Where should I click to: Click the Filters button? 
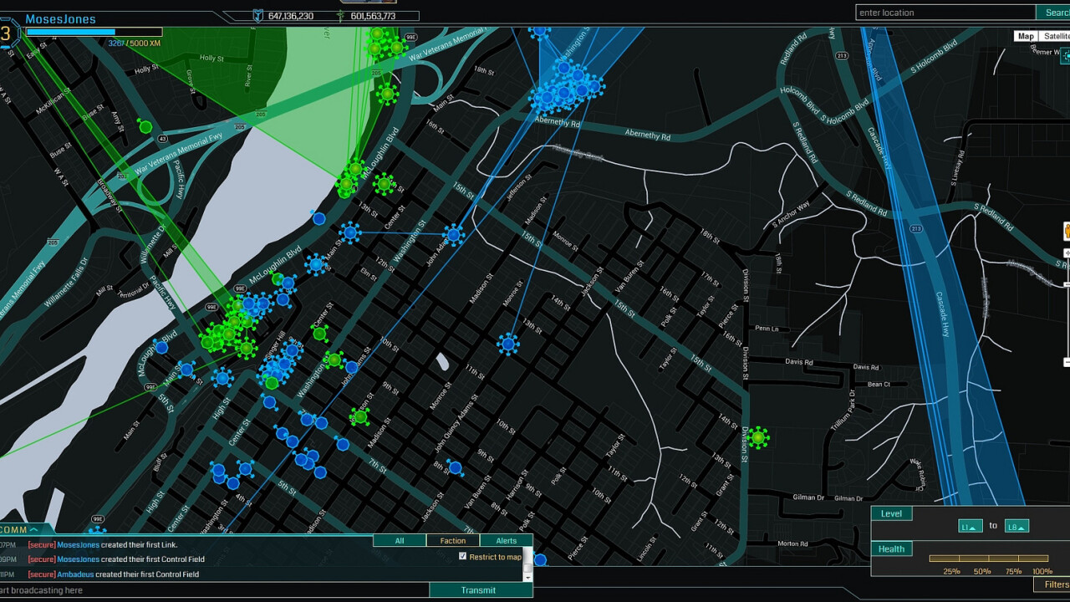pyautogui.click(x=1056, y=584)
